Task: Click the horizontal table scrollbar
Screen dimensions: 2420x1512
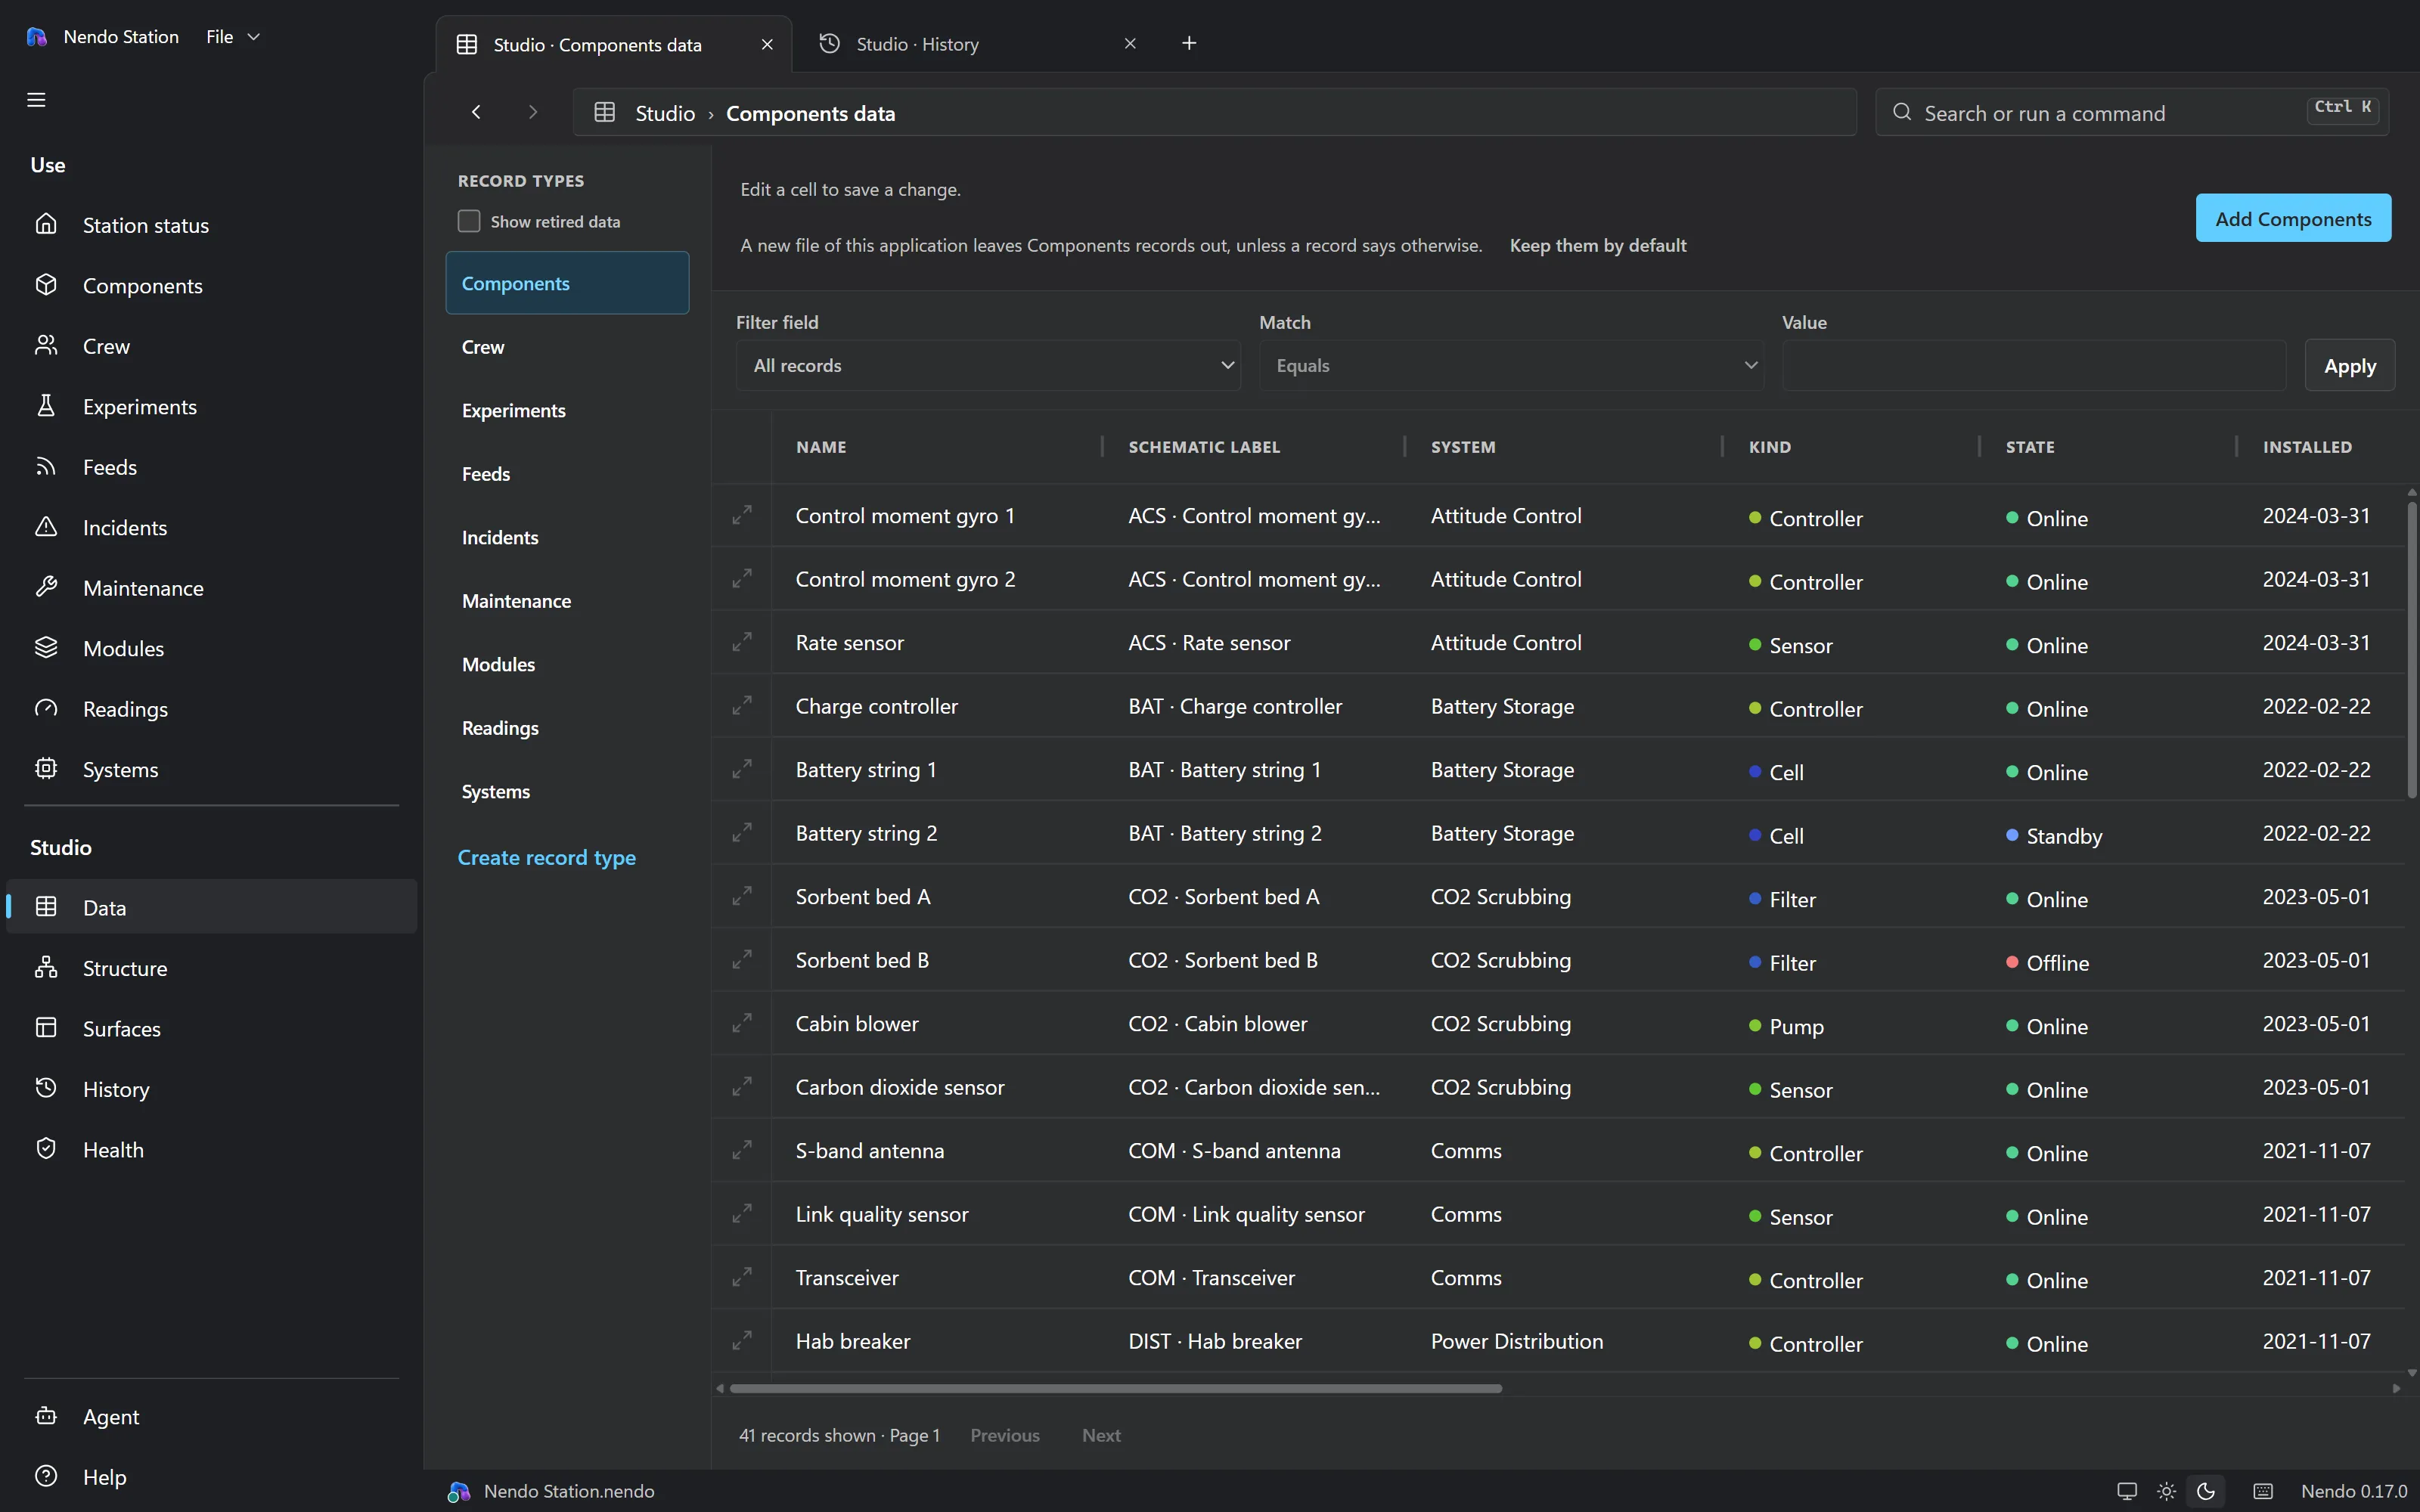Action: (1115, 1388)
